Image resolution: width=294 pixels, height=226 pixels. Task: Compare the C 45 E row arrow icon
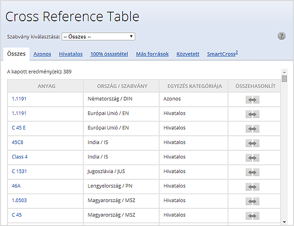pos(252,128)
